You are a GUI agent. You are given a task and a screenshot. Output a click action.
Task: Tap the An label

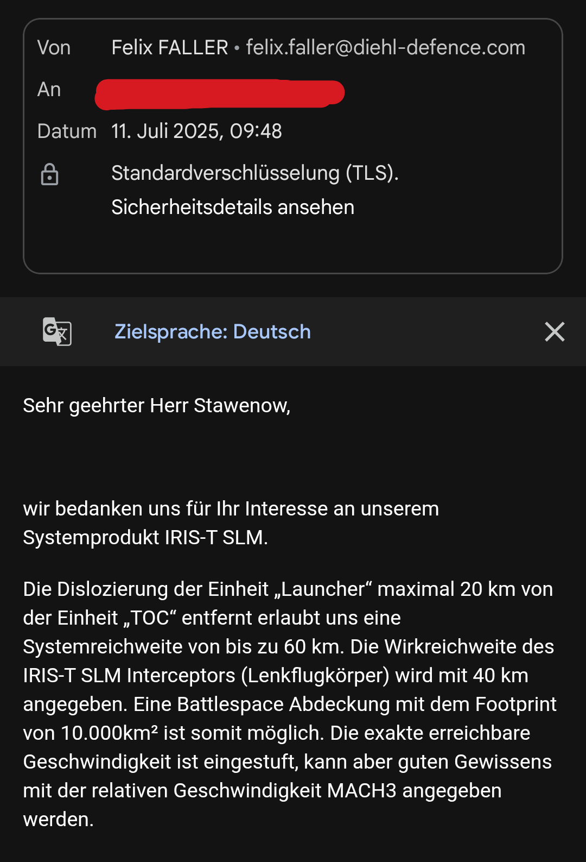click(x=49, y=90)
